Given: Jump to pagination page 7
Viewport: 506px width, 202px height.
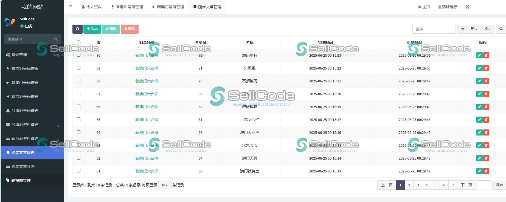Looking at the screenshot, I should pos(453,185).
